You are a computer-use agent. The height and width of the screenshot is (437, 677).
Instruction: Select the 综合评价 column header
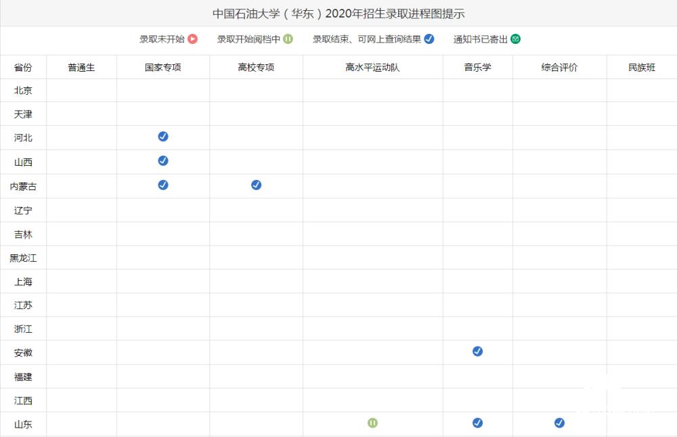coord(559,68)
